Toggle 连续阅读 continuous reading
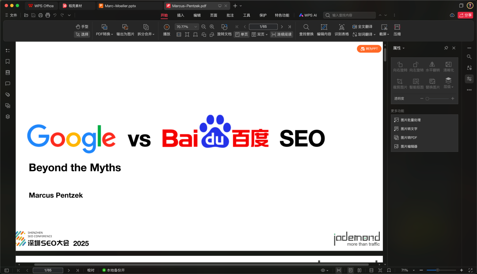This screenshot has height=274, width=477. (x=281, y=34)
